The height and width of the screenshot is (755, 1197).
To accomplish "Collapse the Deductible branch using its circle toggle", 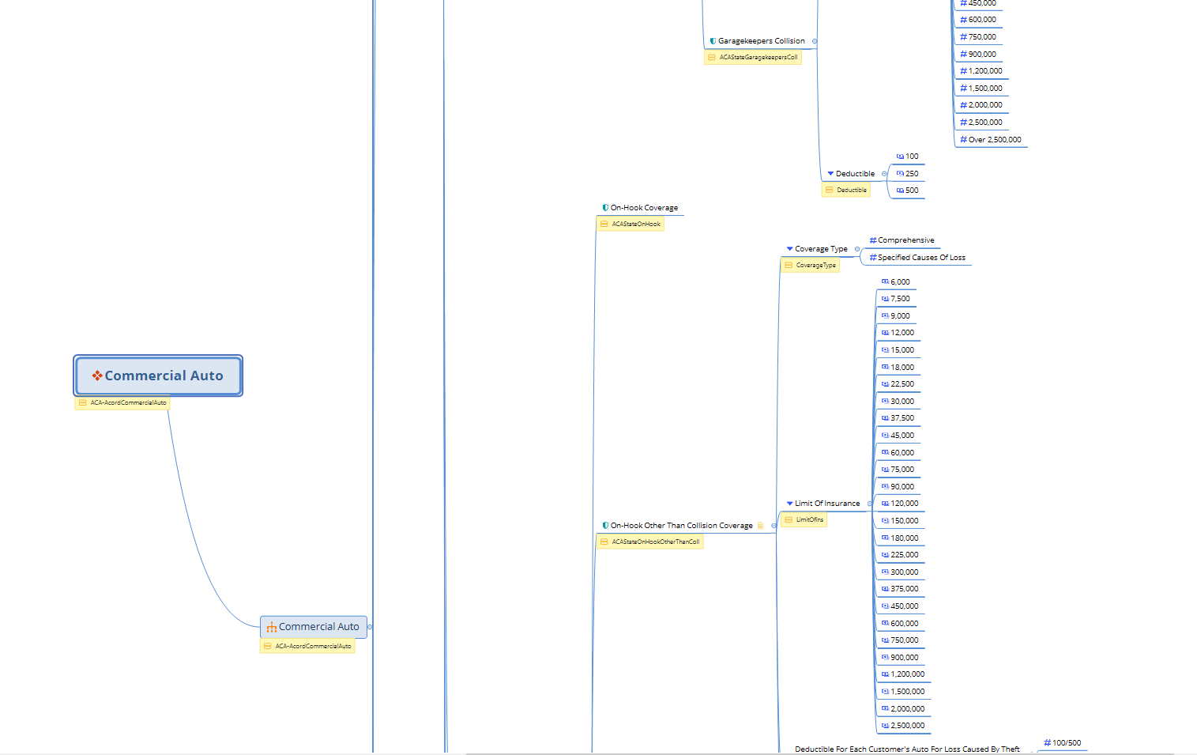I will point(884,174).
